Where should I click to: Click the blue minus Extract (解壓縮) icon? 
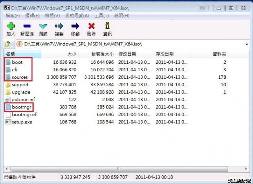27,26
